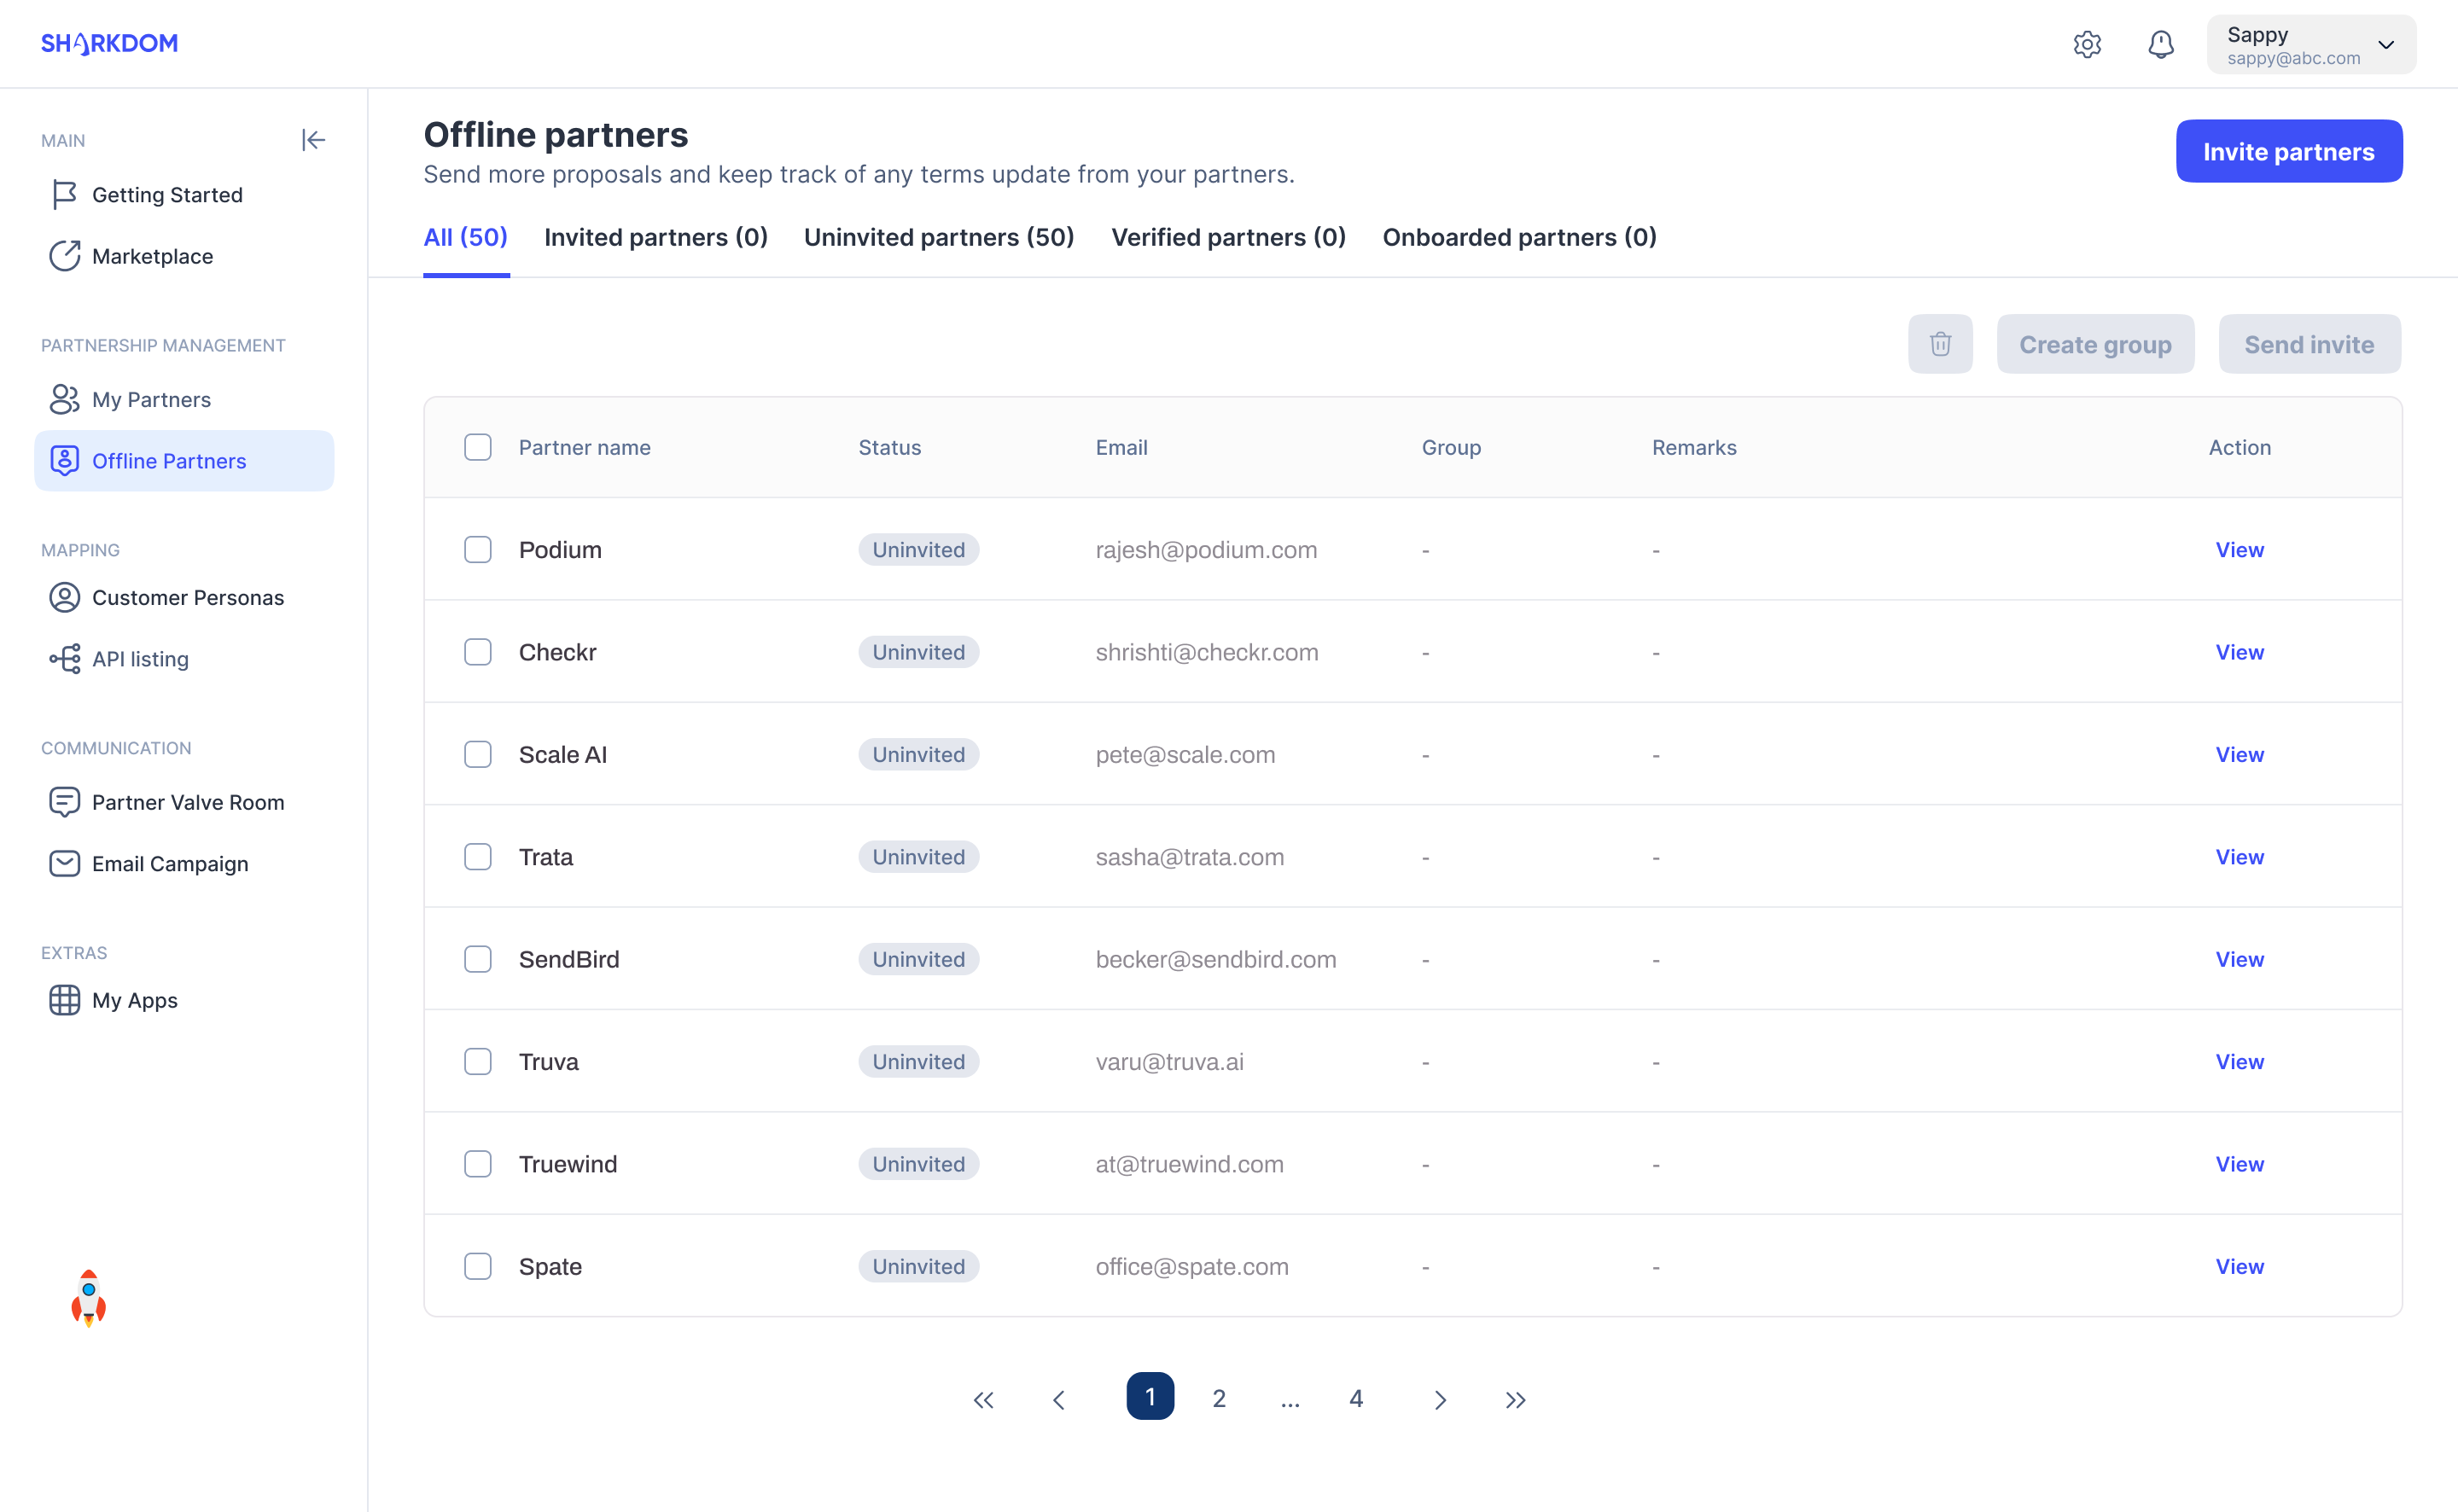Click the trash delete icon button
This screenshot has width=2458, height=1512.
point(1939,344)
